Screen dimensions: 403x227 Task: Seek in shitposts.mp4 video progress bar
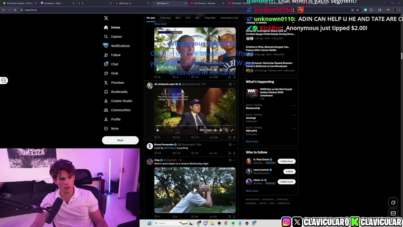pos(195,126)
